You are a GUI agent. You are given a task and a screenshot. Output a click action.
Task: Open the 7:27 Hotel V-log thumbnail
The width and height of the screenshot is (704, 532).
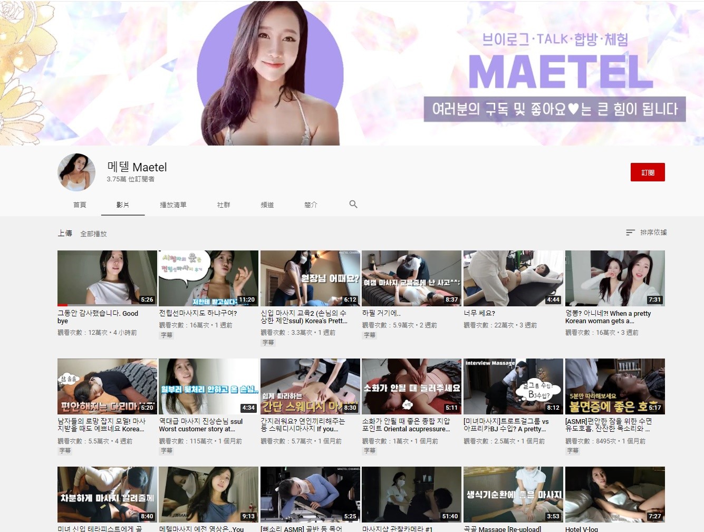[x=615, y=495]
